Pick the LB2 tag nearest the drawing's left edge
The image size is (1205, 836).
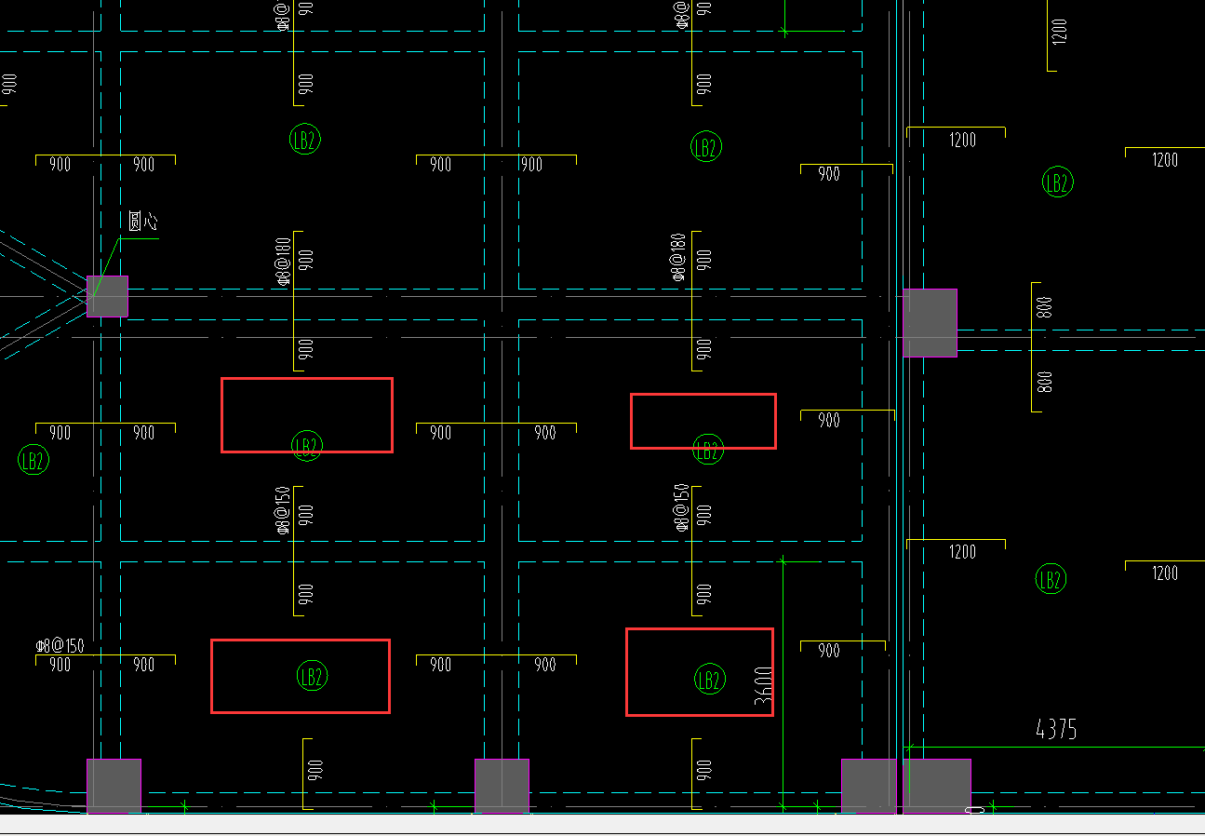pyautogui.click(x=33, y=460)
